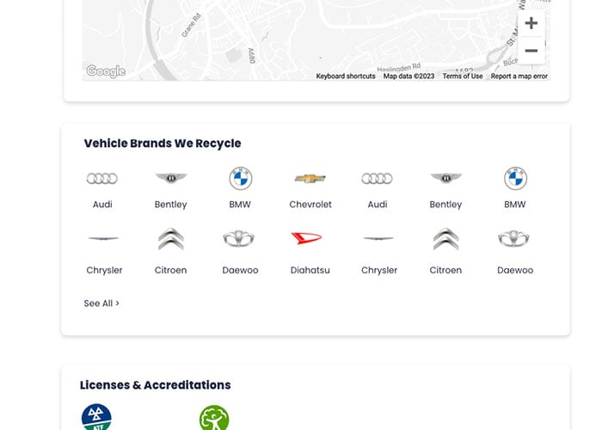Image resolution: width=602 pixels, height=430 pixels.
Task: Open Google logo link on map
Action: tap(106, 71)
